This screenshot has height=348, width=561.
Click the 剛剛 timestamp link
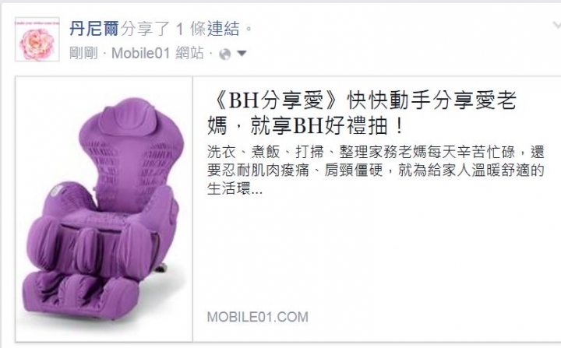tap(83, 54)
